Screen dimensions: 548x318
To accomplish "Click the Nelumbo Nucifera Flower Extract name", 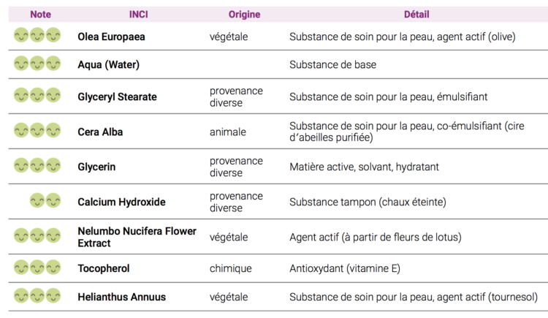I will 137,237.
